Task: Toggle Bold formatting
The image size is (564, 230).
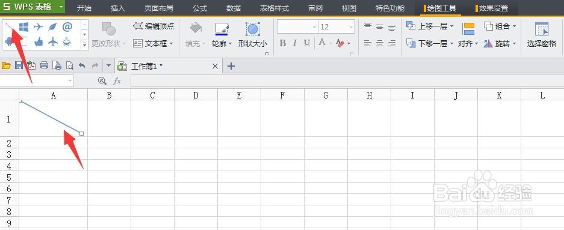Action: (283, 43)
